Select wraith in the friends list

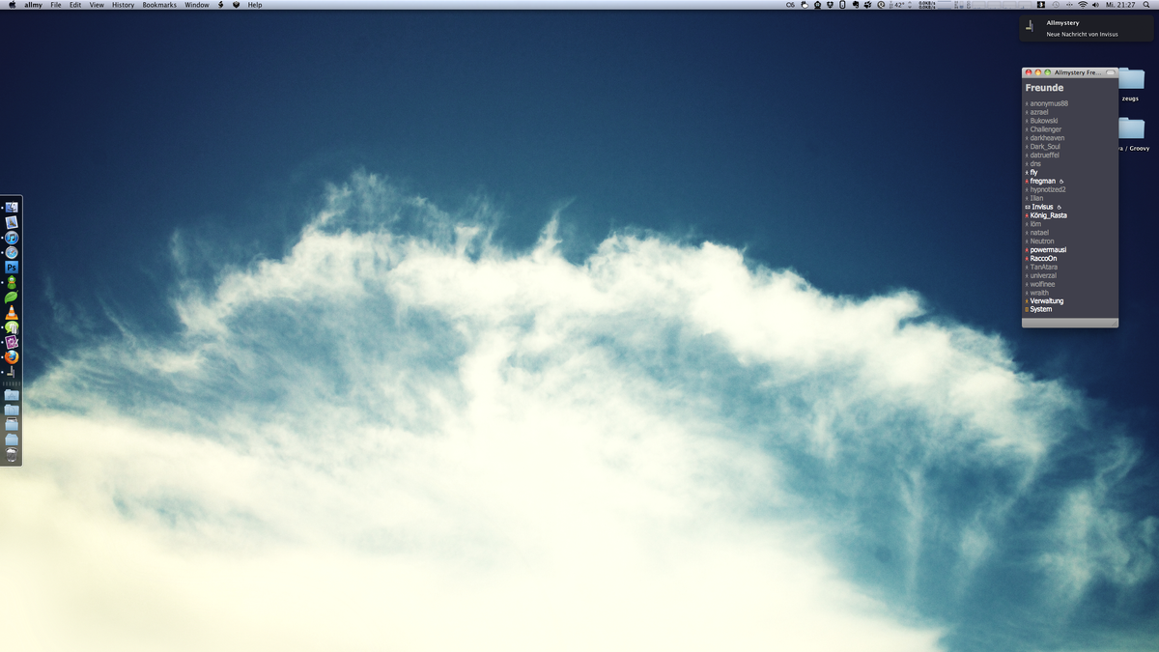(1039, 293)
